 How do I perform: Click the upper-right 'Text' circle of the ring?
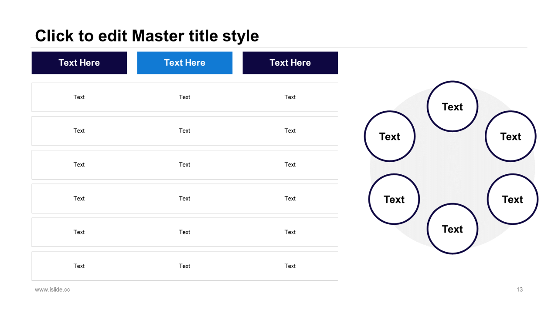coord(510,137)
